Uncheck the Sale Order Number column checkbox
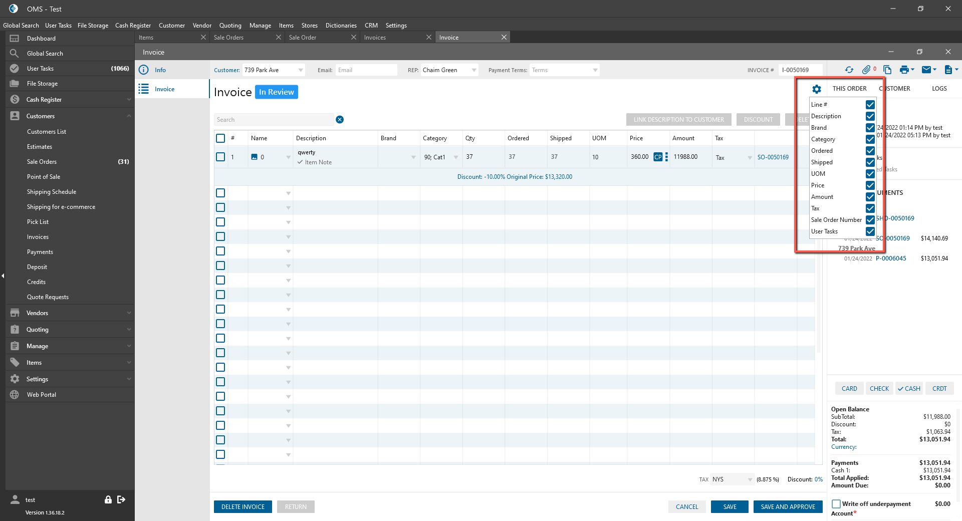962x521 pixels. pyautogui.click(x=870, y=220)
